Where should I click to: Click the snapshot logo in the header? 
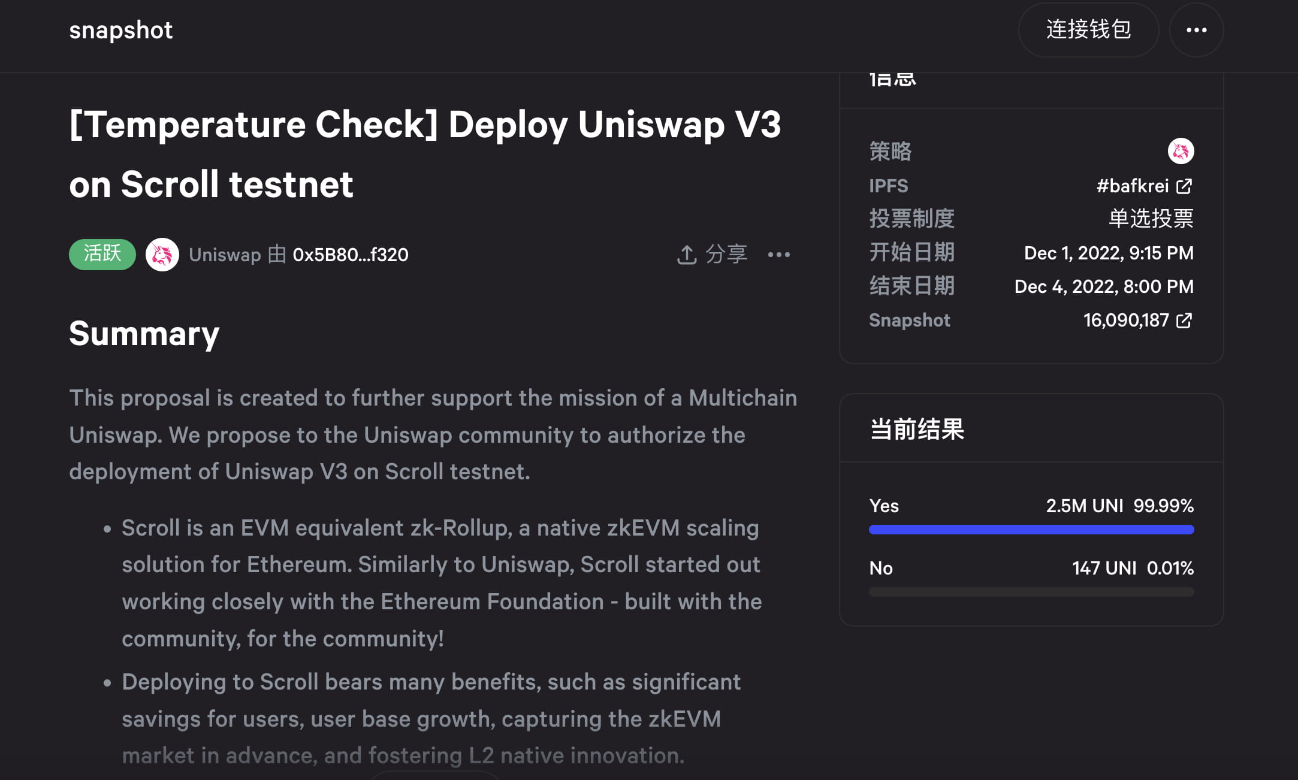(x=120, y=30)
